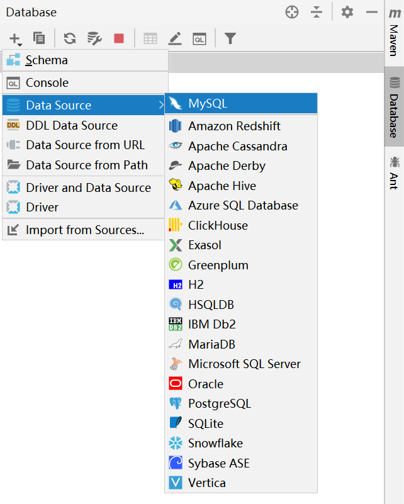Open the Database panel settings gear
This screenshot has width=404, height=504.
click(x=347, y=12)
